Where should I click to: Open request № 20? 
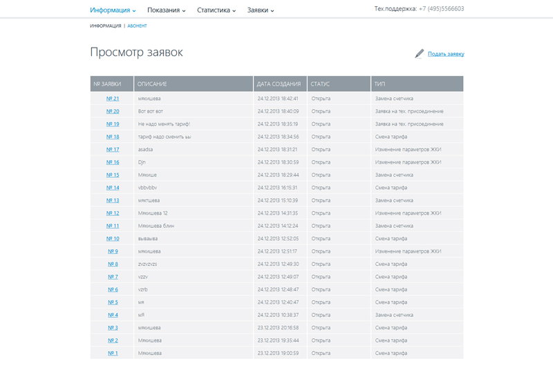(112, 111)
